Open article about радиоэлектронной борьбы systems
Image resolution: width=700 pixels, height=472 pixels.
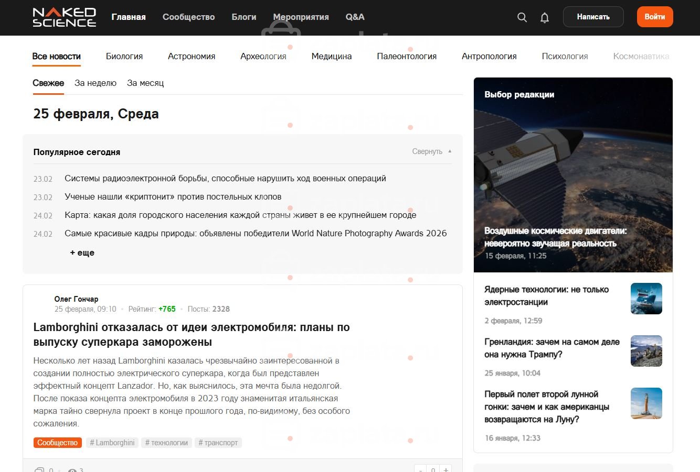(225, 179)
